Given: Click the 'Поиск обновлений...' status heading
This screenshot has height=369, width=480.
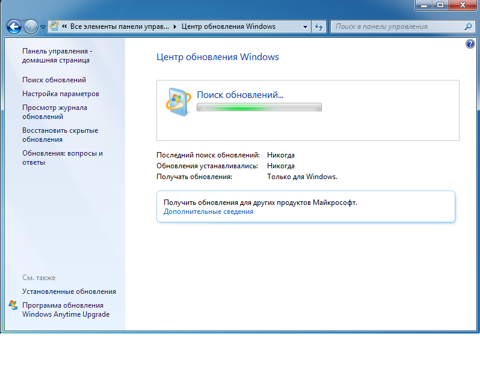Looking at the screenshot, I should 240,95.
